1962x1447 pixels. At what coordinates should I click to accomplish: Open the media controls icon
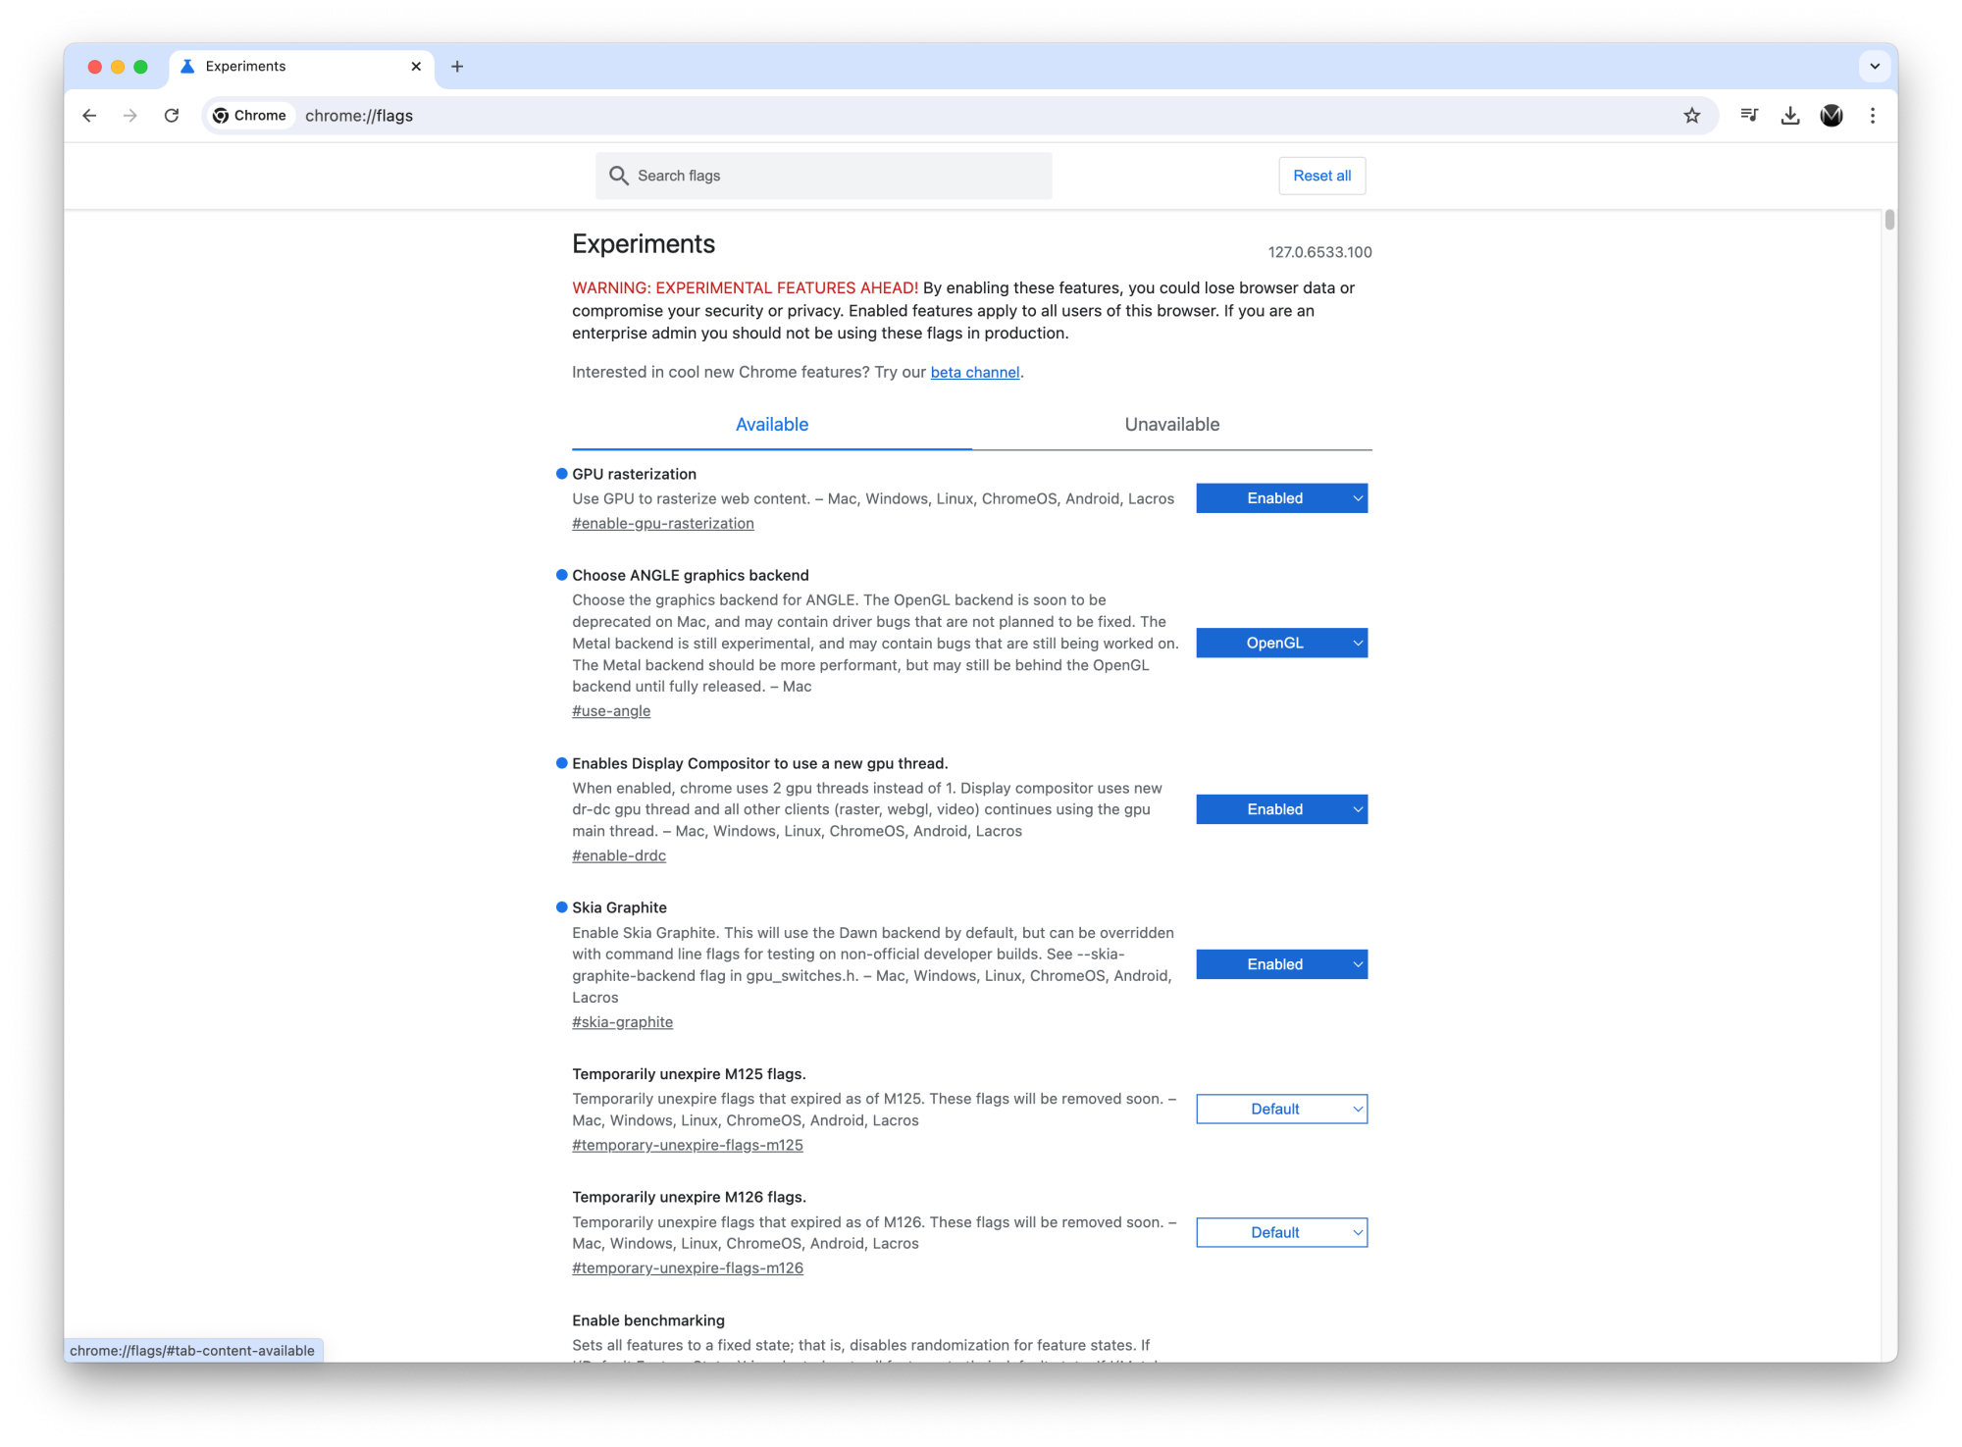pyautogui.click(x=1749, y=116)
